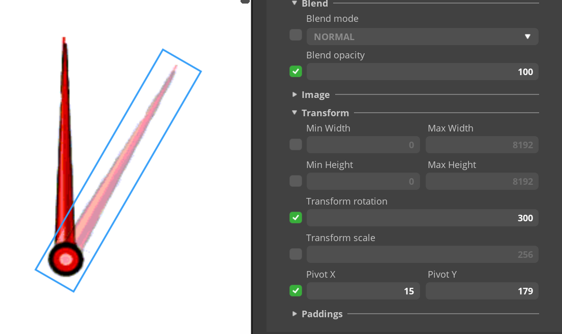Click the Pivot X value field
562x334 pixels.
pos(363,291)
